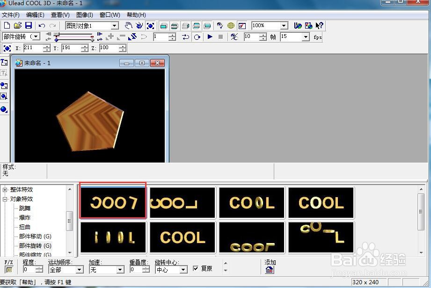This screenshot has width=431, height=288.
Task: Click the X position field showing 211
Action: coord(33,48)
